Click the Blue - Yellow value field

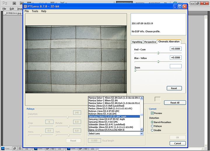click(176, 57)
